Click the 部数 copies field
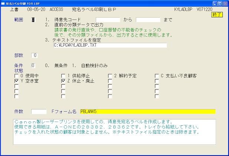Screen dimensions: 229x156 point(34,55)
